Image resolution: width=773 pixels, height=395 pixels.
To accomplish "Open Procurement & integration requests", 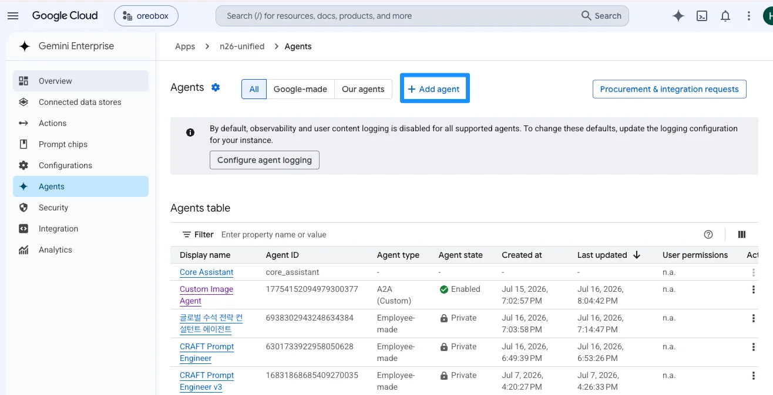I will [669, 89].
